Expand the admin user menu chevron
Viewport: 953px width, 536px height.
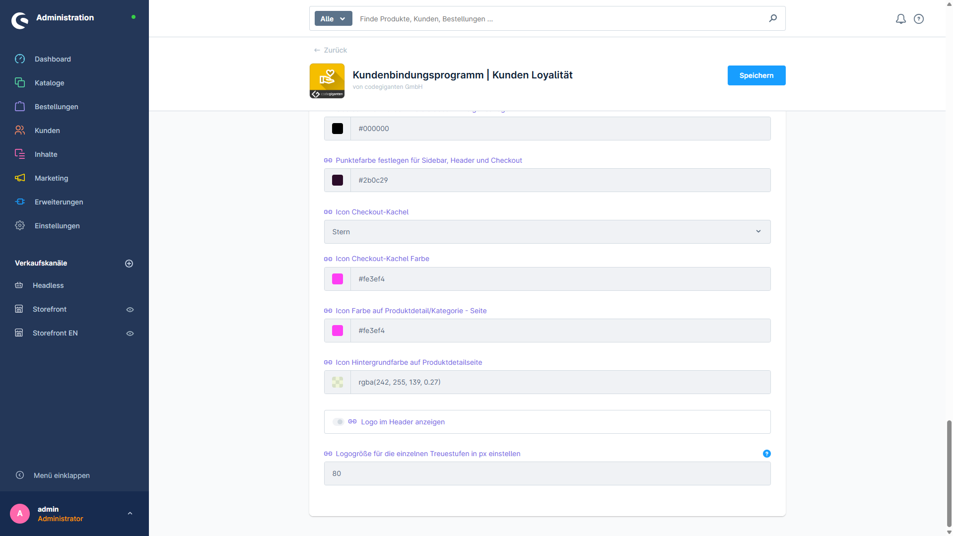click(130, 514)
